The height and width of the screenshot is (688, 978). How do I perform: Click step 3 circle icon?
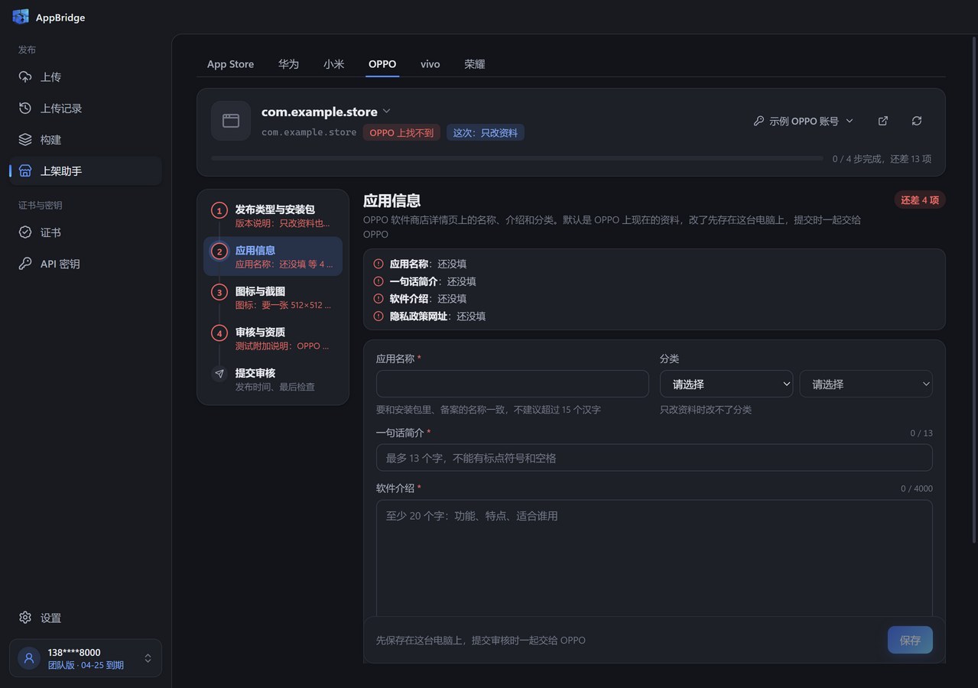point(219,293)
